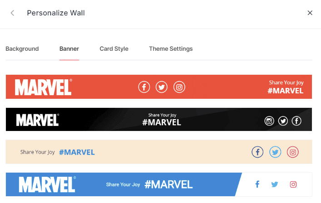Go to the Theme Settings tab
Image resolution: width=321 pixels, height=203 pixels.
pyautogui.click(x=171, y=49)
